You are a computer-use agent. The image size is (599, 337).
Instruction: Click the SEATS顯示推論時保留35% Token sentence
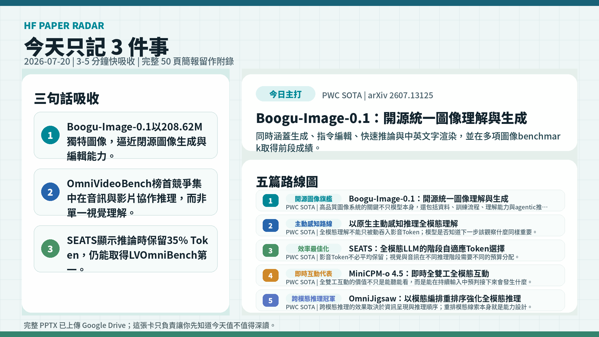pos(137,255)
